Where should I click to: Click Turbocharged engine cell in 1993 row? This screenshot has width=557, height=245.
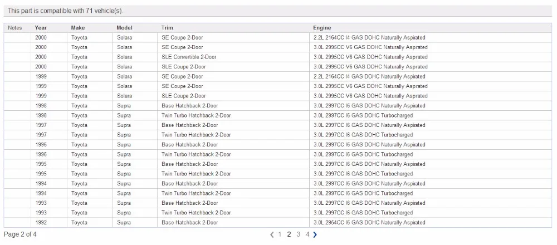click(x=430, y=213)
